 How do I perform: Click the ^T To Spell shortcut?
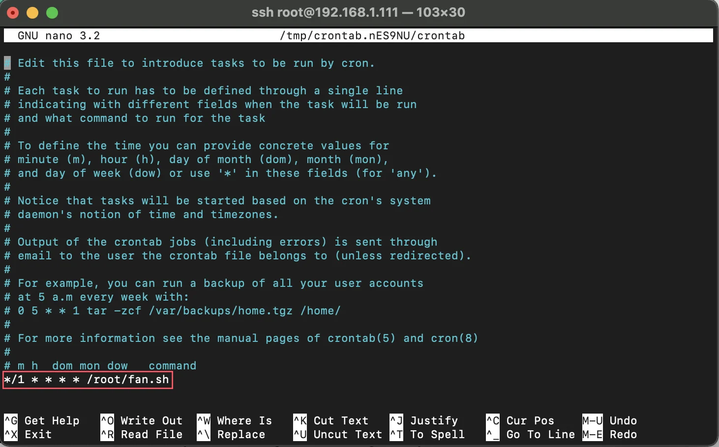pos(427,435)
